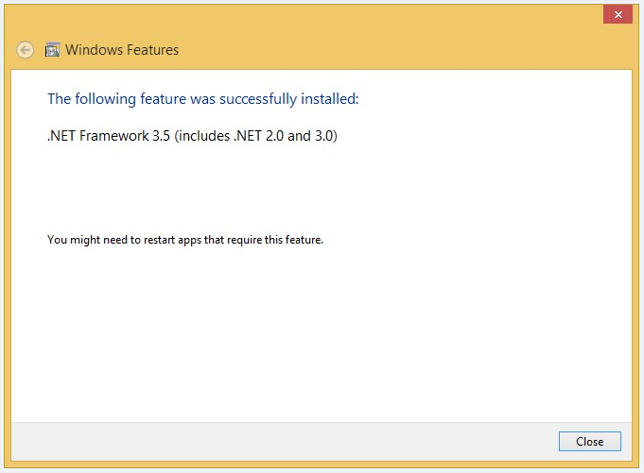Click the blue "successfully installed" heading
The width and height of the screenshot is (644, 473).
point(202,98)
